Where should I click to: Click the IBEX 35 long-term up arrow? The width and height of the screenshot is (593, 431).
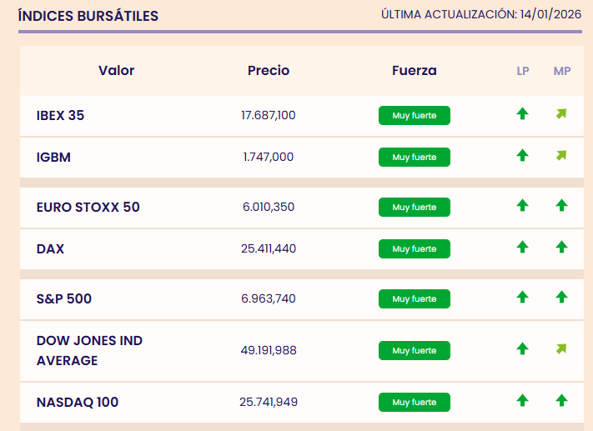[523, 114]
